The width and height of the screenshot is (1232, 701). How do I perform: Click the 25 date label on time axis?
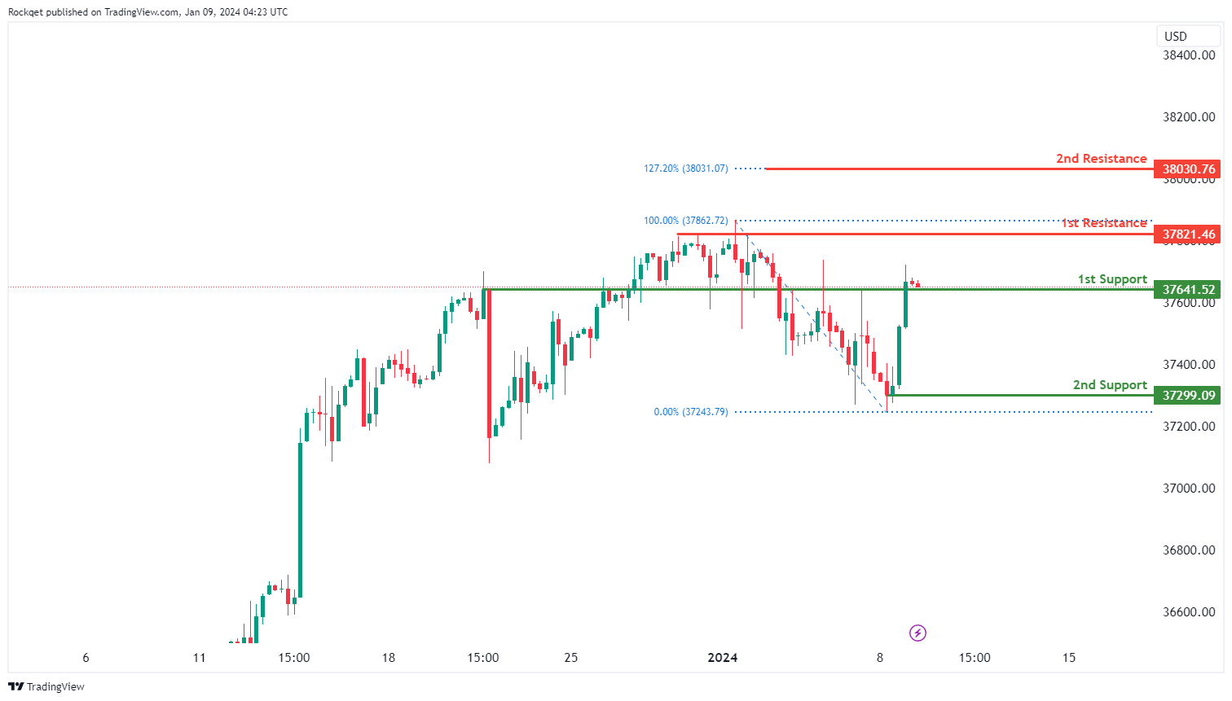[570, 658]
